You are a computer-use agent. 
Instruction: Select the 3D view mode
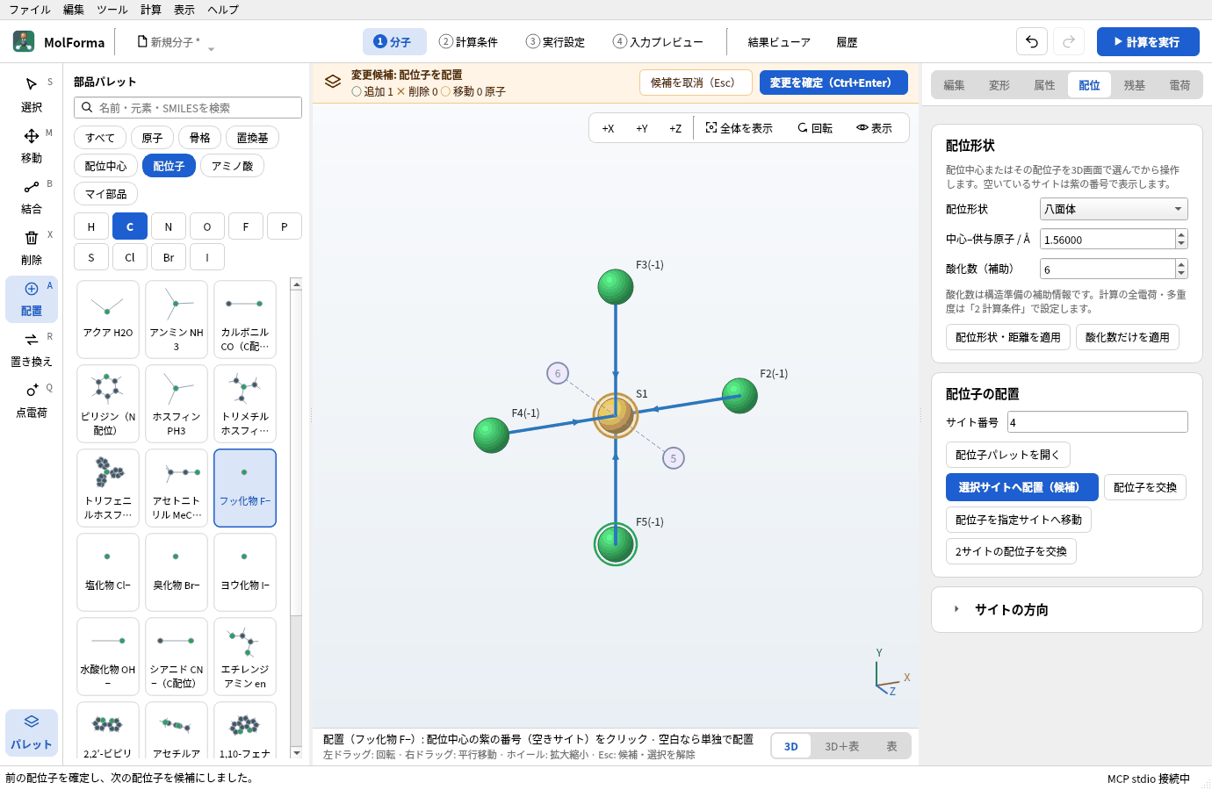[x=791, y=746]
